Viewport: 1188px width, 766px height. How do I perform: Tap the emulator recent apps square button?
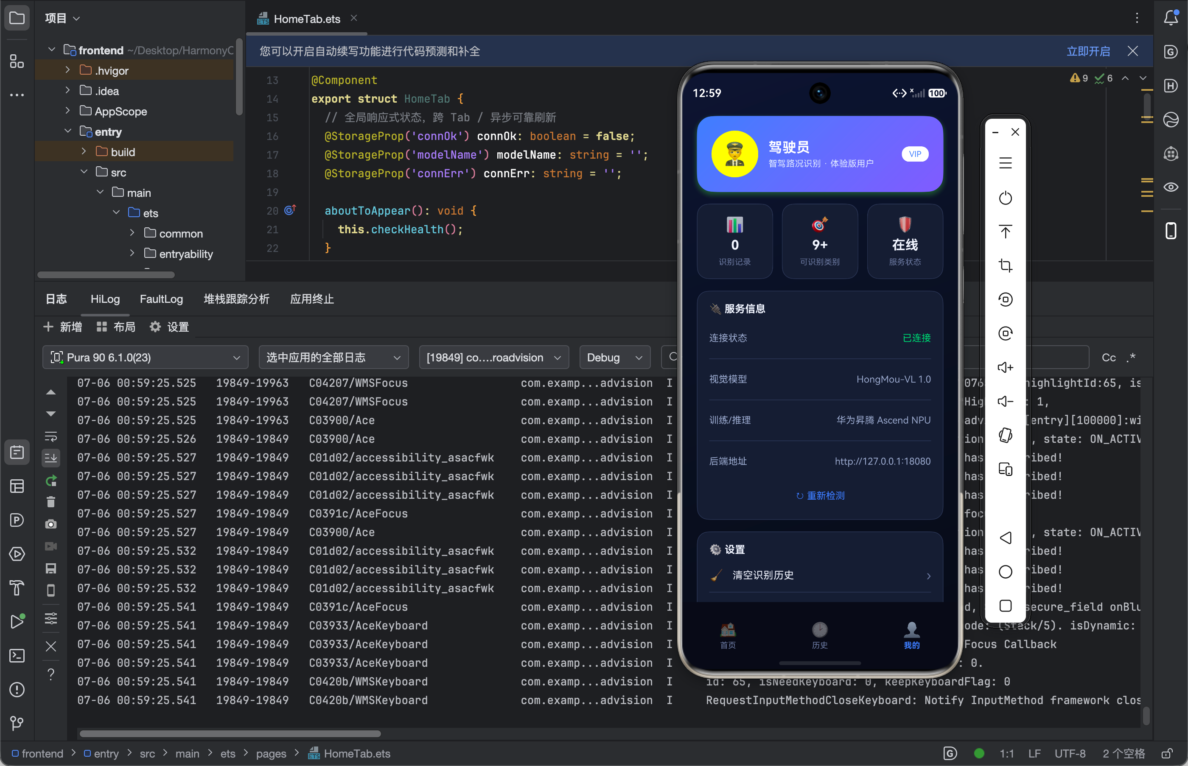click(1006, 605)
